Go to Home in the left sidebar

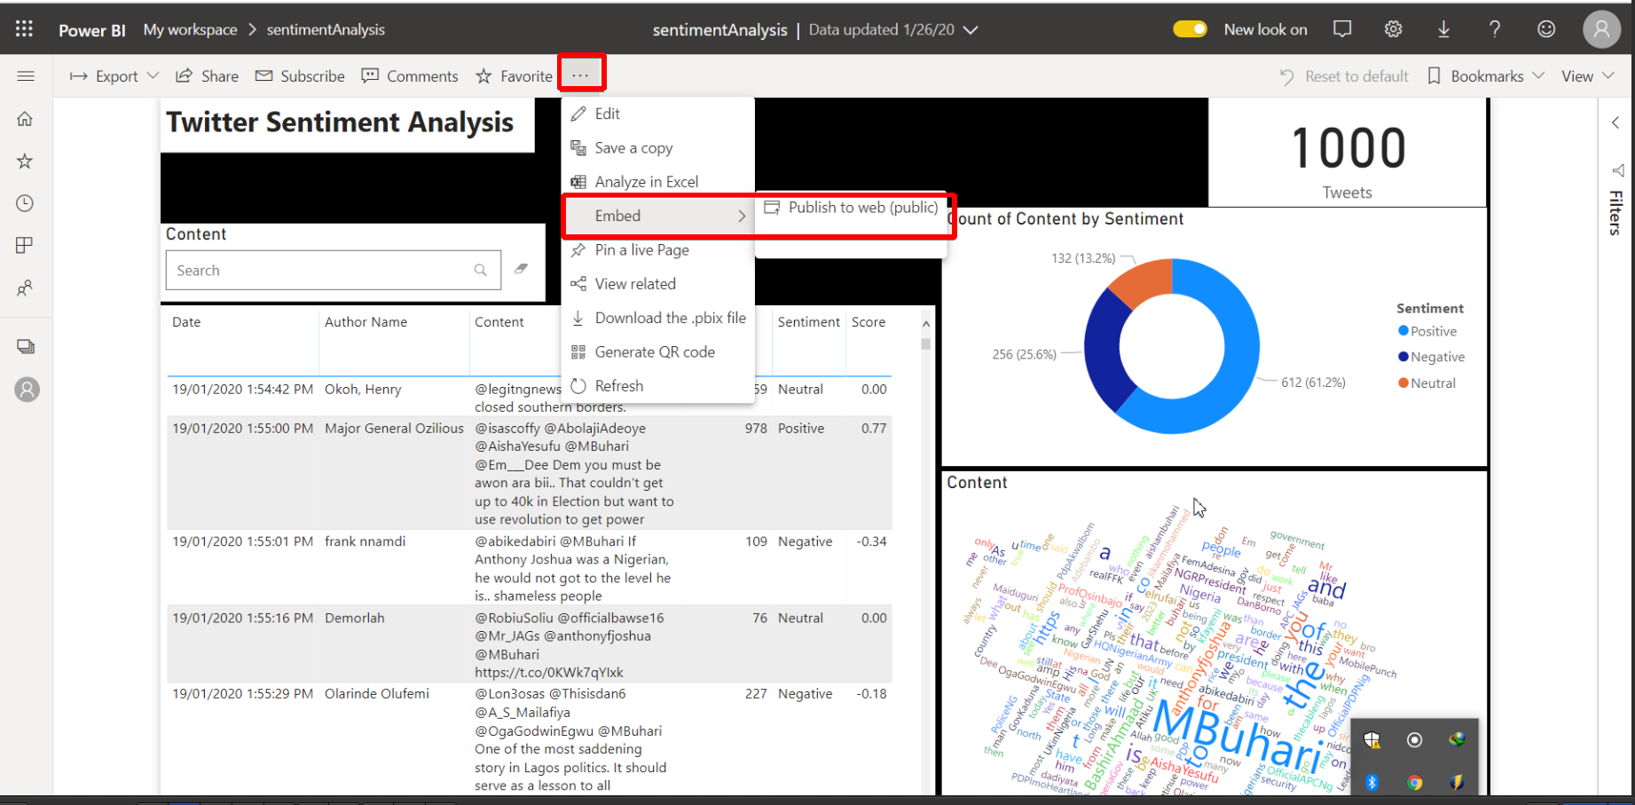point(27,118)
